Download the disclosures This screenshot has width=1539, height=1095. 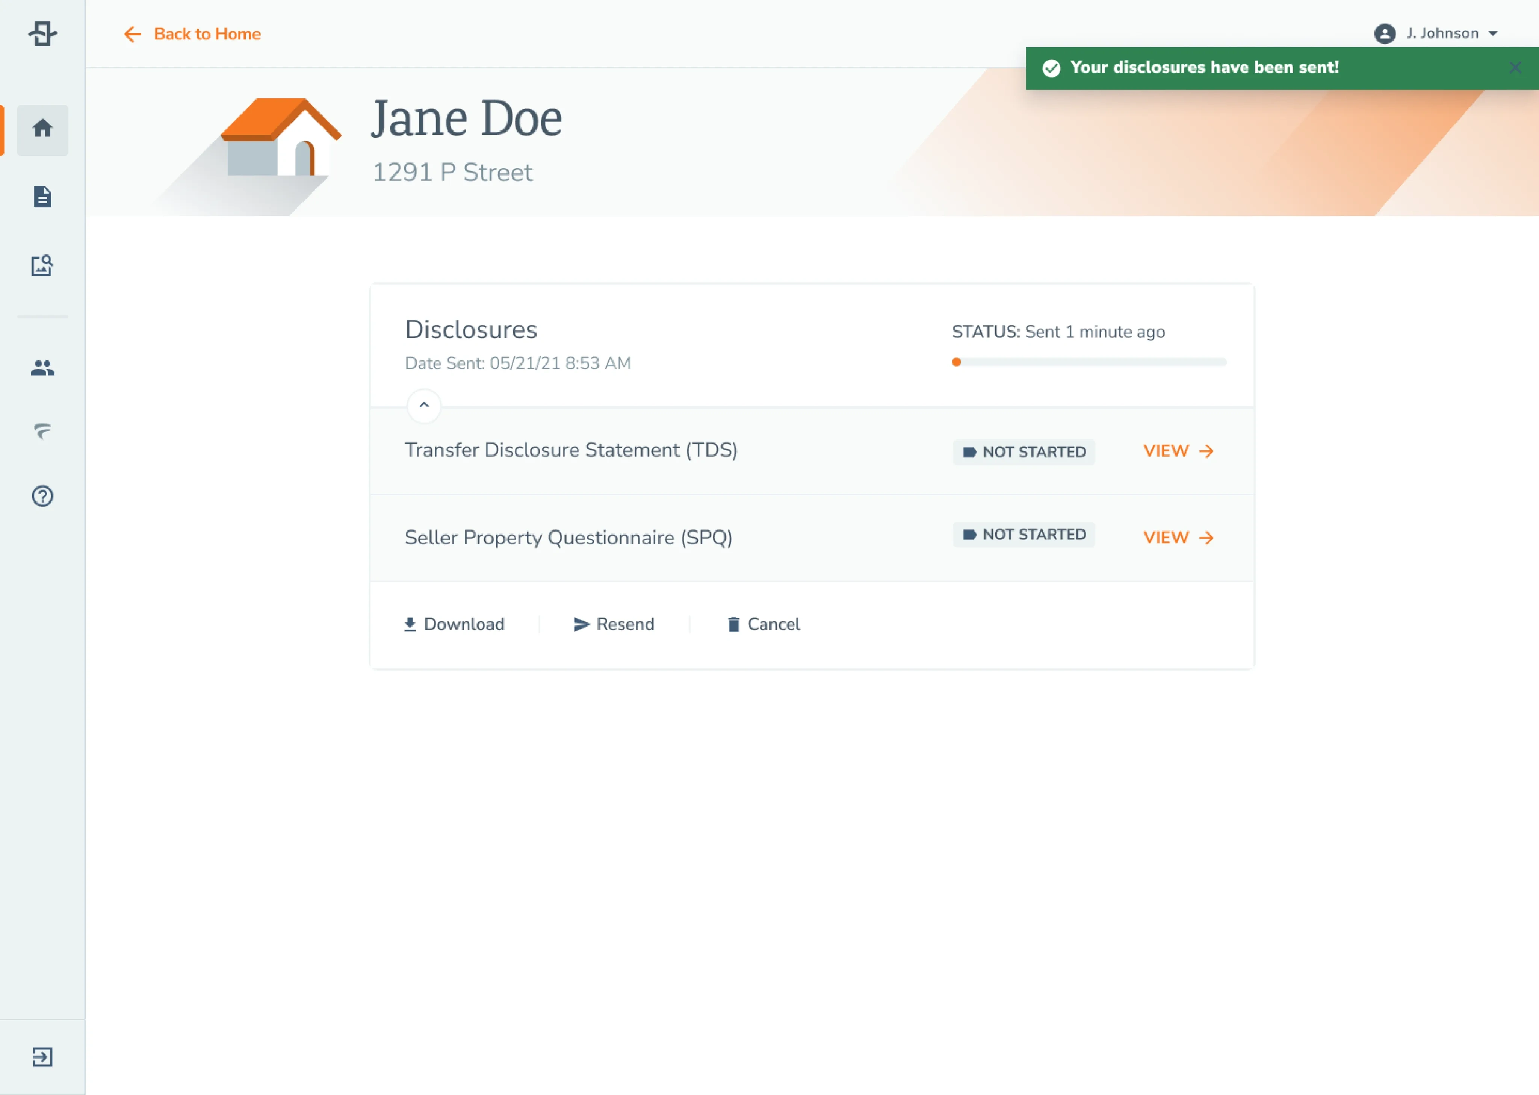click(x=454, y=624)
